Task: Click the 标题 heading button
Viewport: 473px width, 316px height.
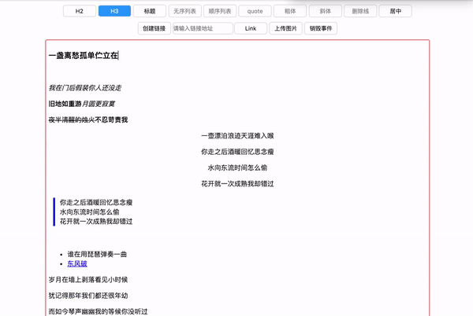Action: [x=150, y=11]
